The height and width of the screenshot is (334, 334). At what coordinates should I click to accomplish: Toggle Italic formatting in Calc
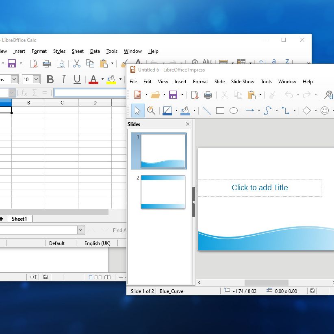[x=63, y=79]
